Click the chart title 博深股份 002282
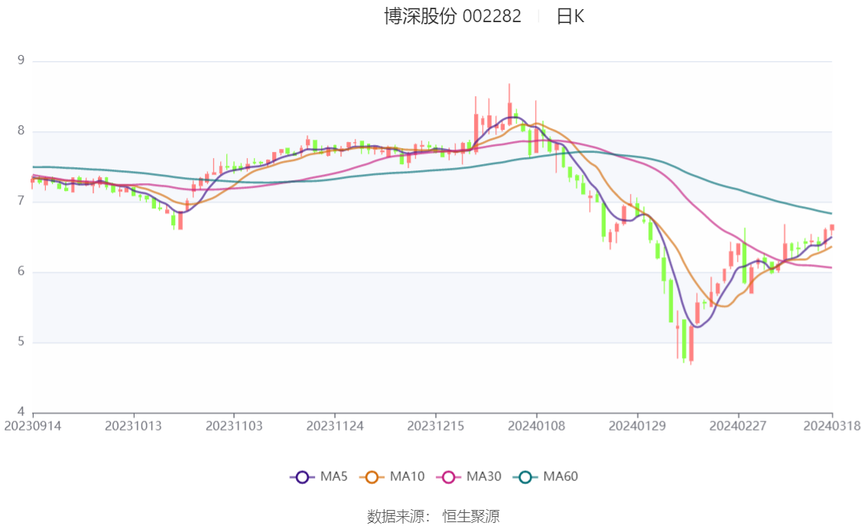Viewport: 867px width, 526px height. [x=453, y=16]
